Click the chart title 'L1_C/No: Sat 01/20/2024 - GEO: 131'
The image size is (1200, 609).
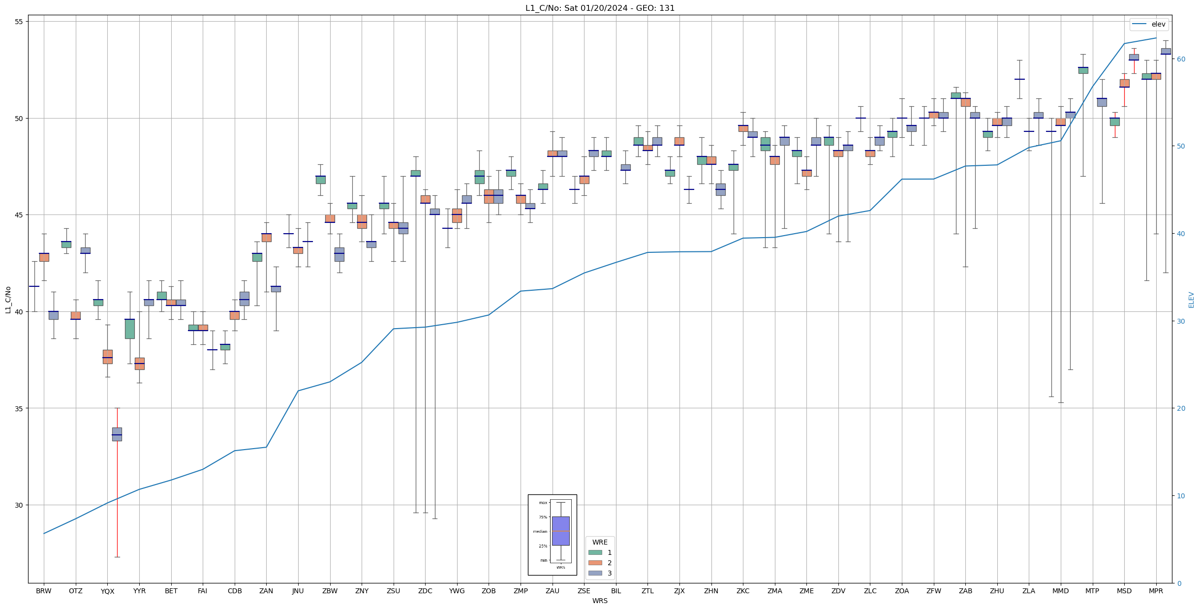coord(600,8)
